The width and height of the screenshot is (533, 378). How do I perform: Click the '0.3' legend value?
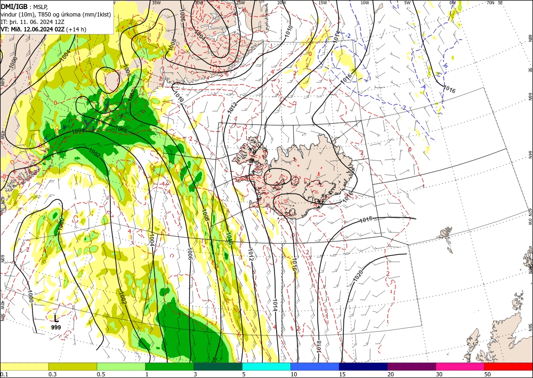click(52, 374)
